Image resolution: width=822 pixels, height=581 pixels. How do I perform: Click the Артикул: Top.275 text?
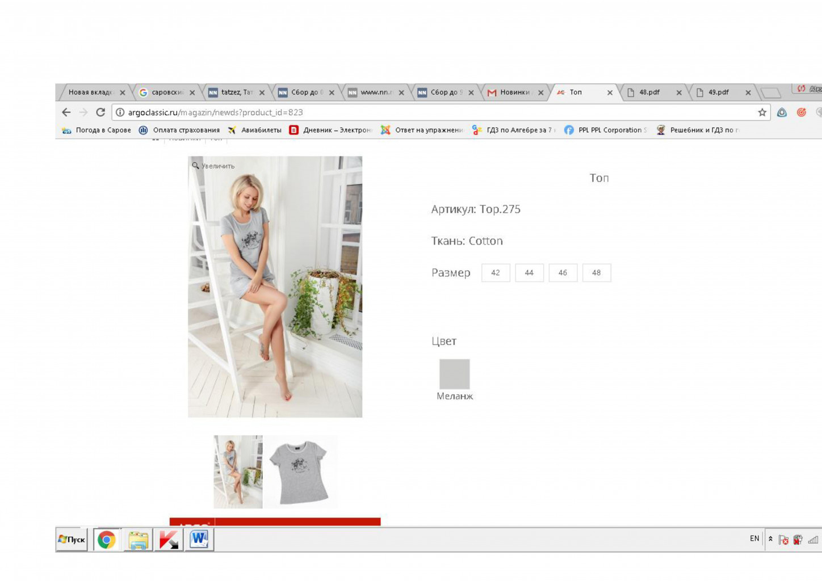pyautogui.click(x=476, y=209)
